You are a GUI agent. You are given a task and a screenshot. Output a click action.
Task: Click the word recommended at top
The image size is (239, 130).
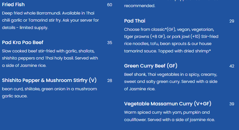[x=140, y=6]
